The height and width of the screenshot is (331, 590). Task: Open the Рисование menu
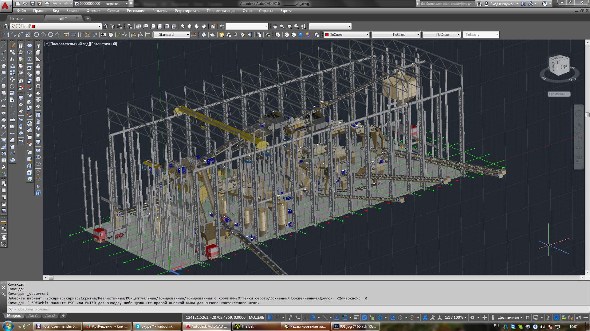[x=136, y=11]
